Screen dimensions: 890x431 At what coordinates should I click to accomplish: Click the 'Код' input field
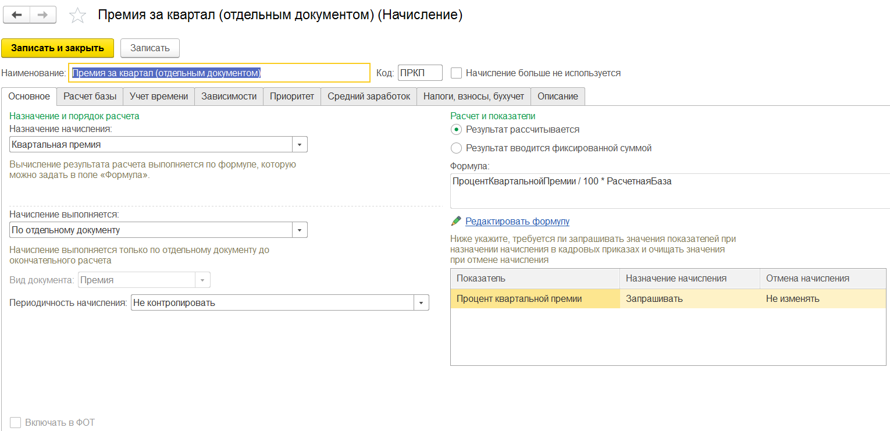419,73
